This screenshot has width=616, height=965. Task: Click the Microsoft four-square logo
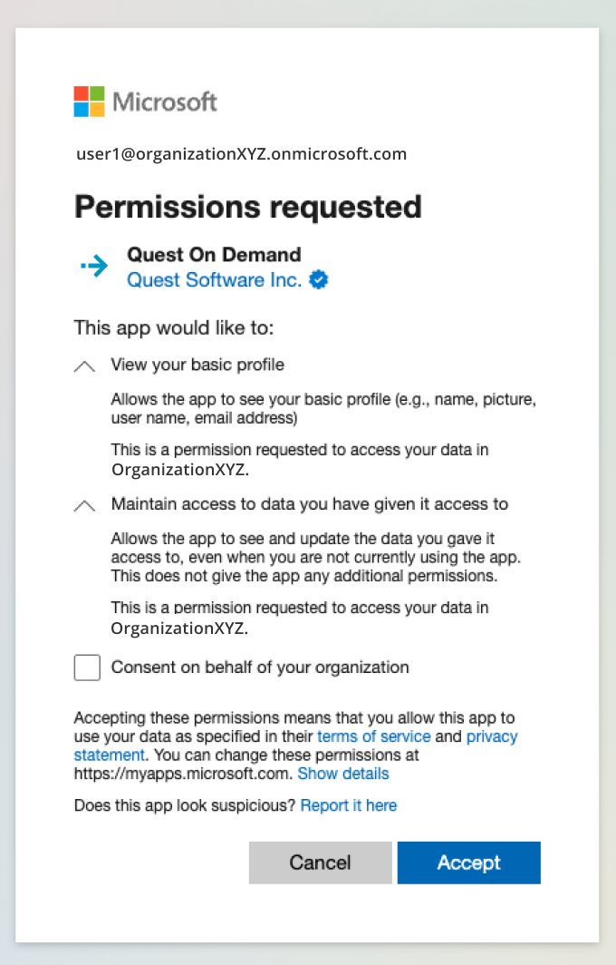click(89, 101)
